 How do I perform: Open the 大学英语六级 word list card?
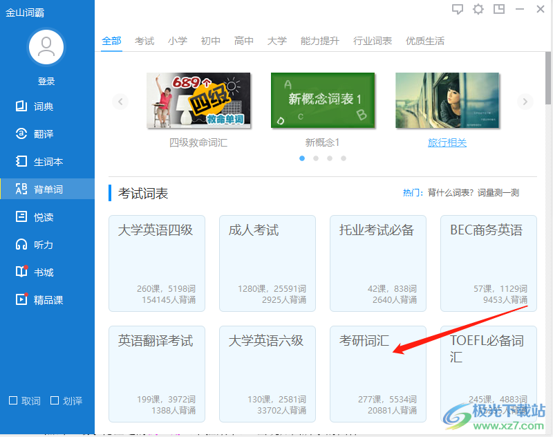pos(268,374)
